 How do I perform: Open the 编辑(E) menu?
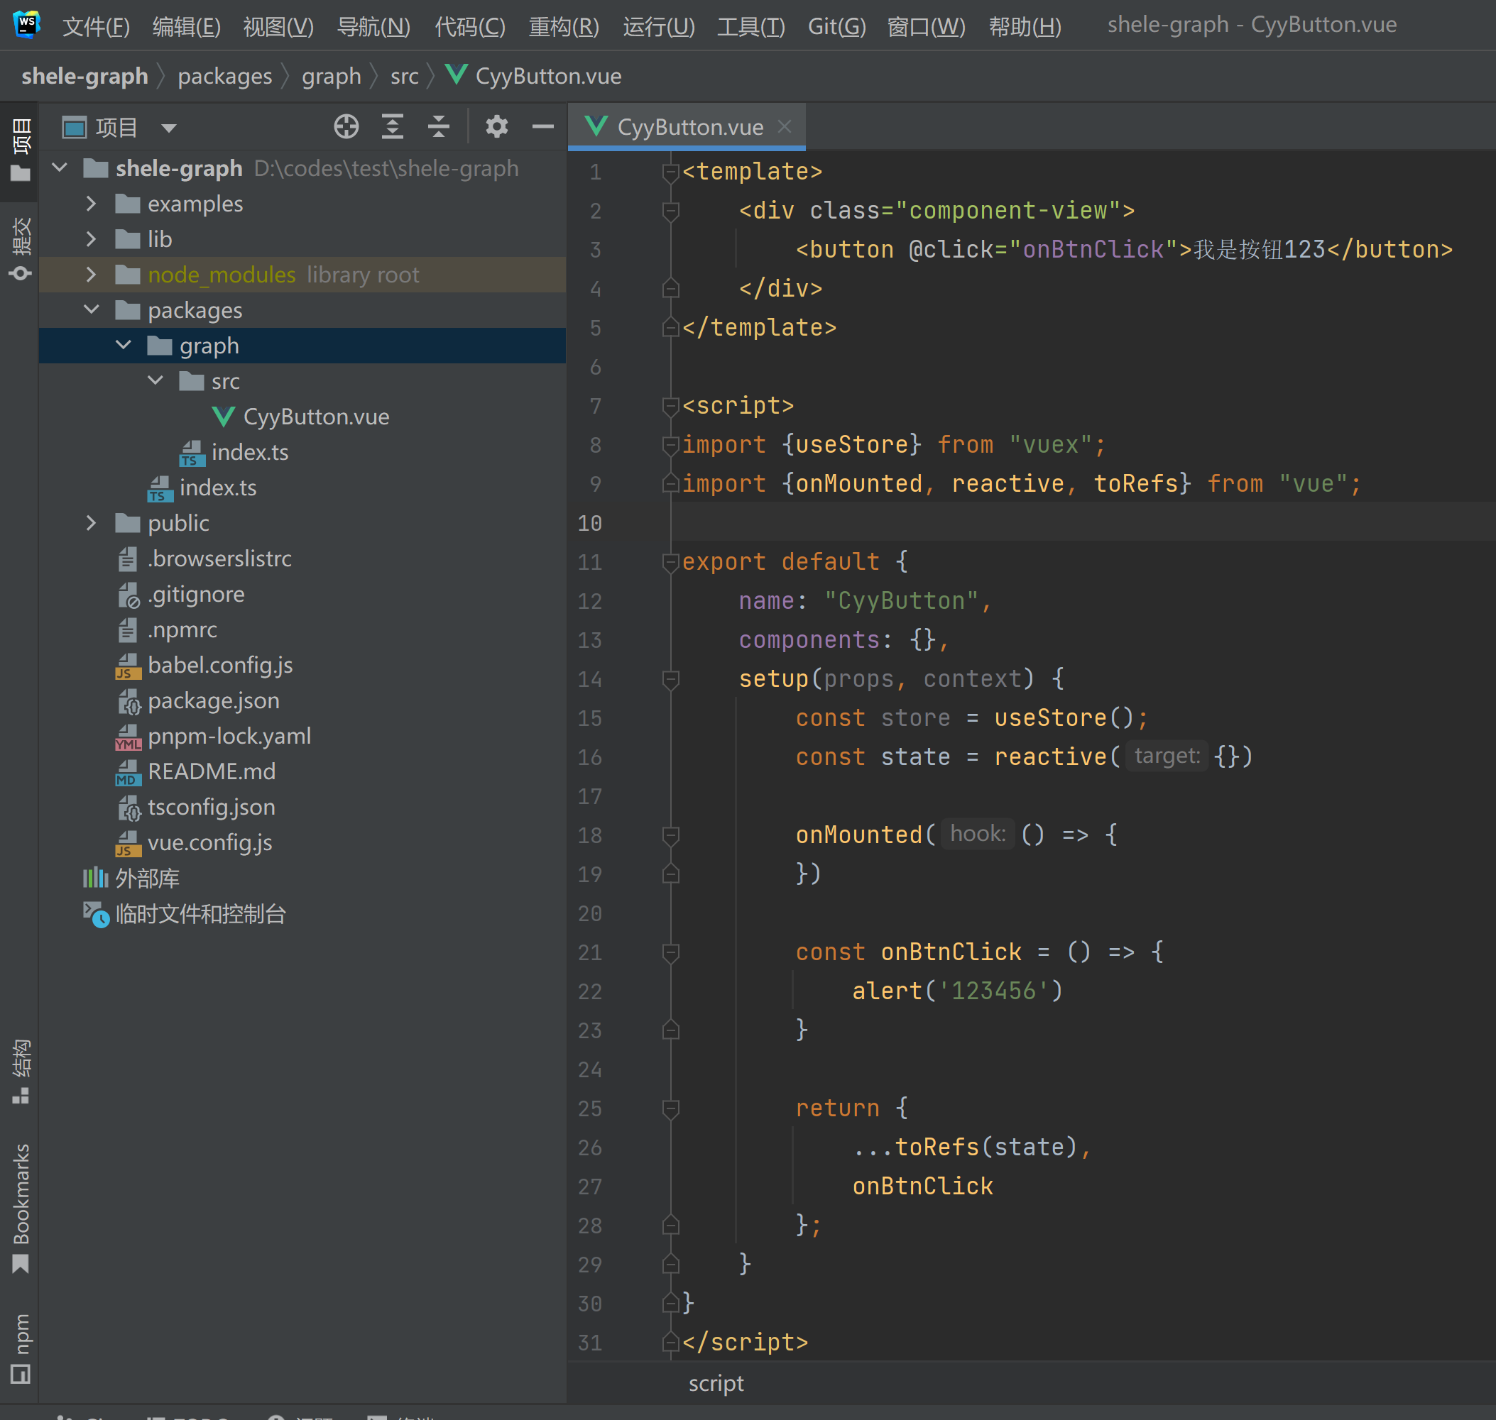[186, 26]
